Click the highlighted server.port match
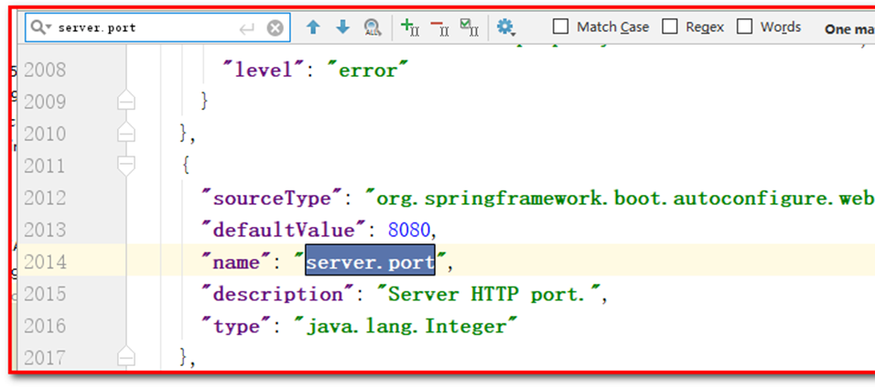The height and width of the screenshot is (389, 875). (x=370, y=263)
